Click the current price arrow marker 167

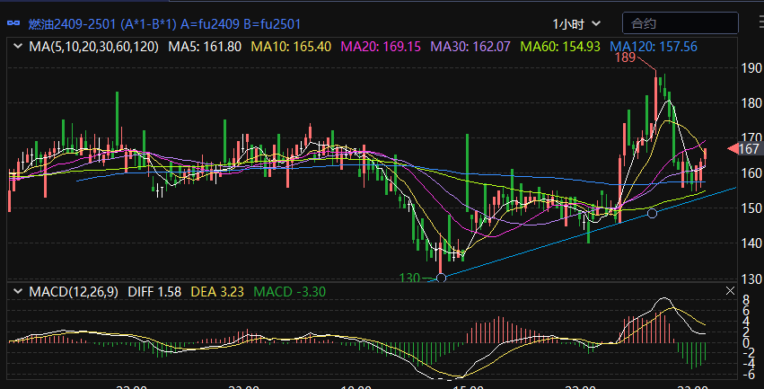(744, 148)
